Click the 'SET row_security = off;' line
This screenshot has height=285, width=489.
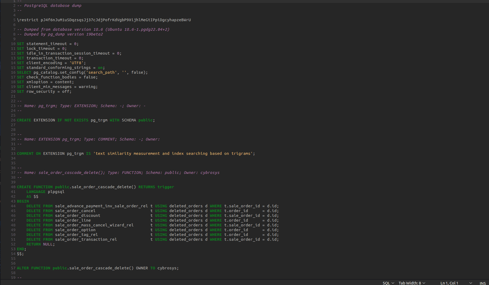[x=44, y=91]
